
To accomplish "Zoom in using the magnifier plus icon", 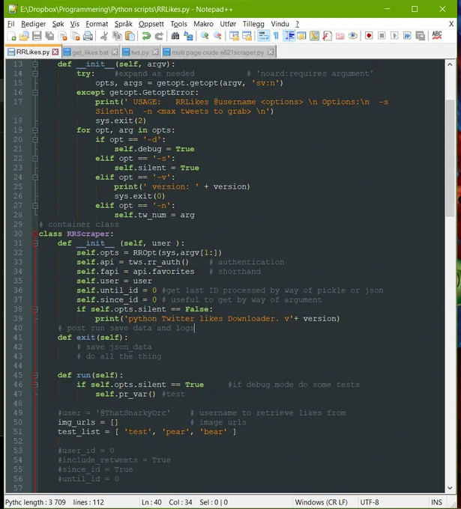I will pos(205,36).
